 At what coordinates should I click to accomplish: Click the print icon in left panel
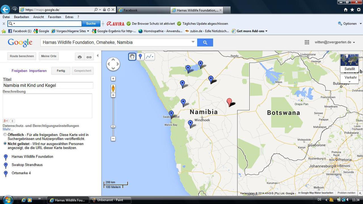click(80, 57)
